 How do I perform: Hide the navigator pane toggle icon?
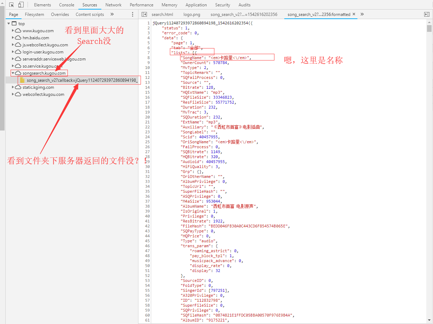click(x=144, y=15)
